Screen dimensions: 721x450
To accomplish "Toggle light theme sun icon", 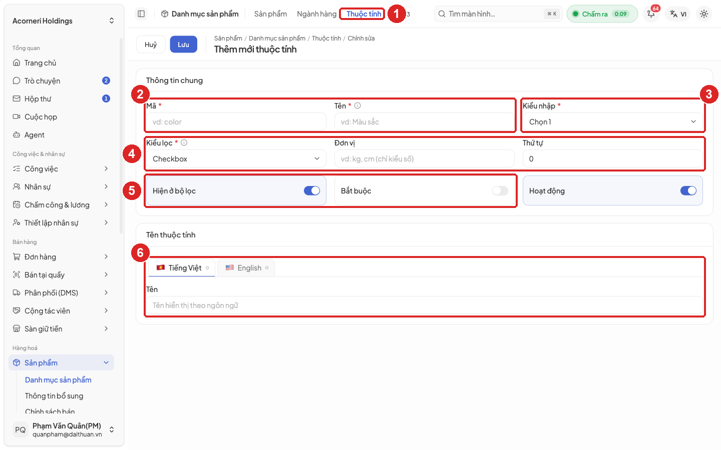I will (704, 14).
